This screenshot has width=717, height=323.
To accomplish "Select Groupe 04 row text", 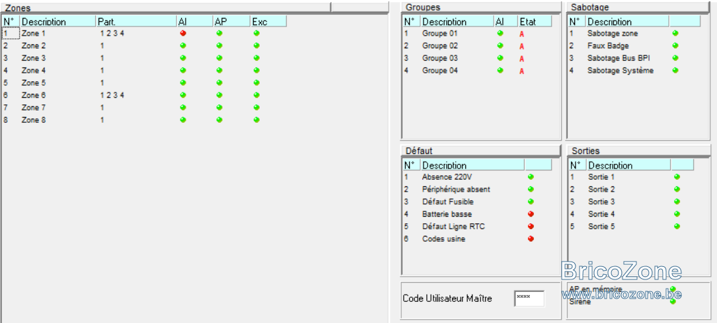I will pyautogui.click(x=440, y=71).
